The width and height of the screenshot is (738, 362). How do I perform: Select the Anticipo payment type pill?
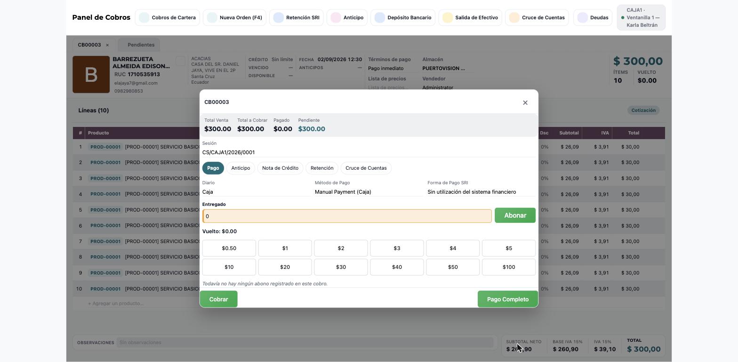(x=241, y=168)
